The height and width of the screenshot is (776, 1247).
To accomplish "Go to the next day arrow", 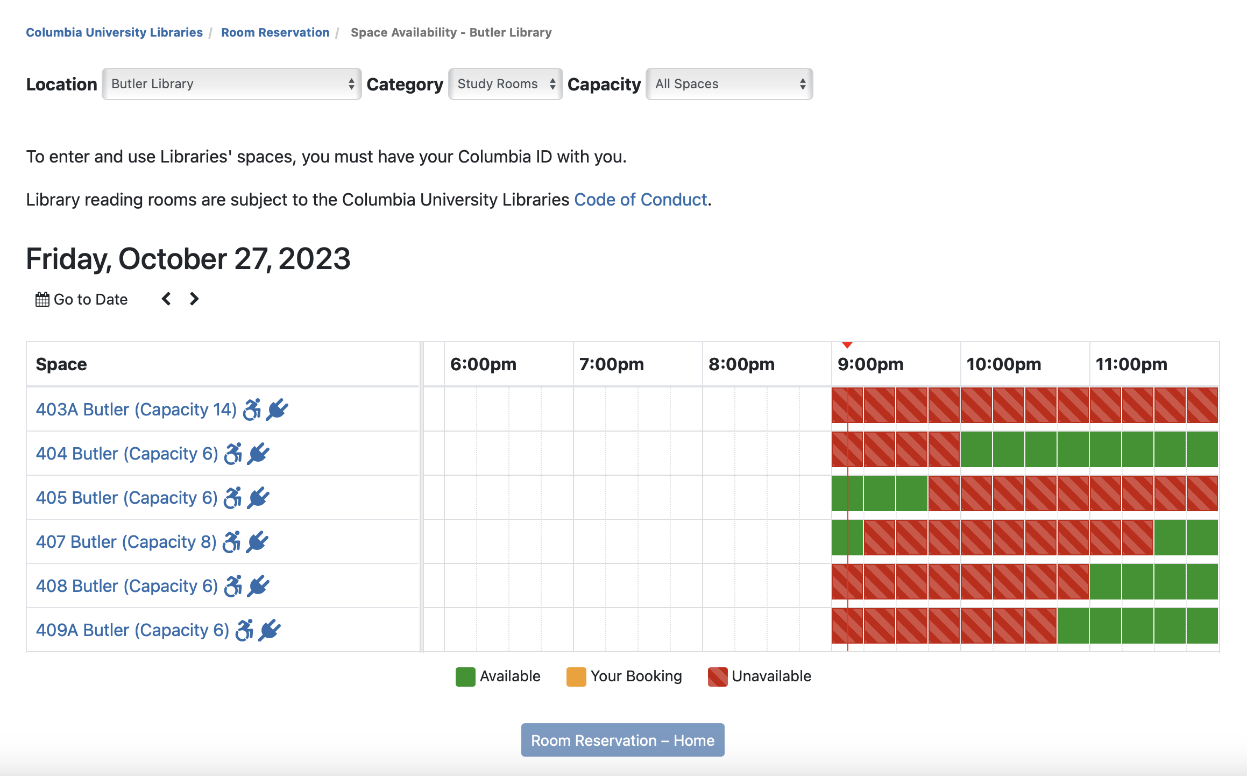I will [194, 299].
